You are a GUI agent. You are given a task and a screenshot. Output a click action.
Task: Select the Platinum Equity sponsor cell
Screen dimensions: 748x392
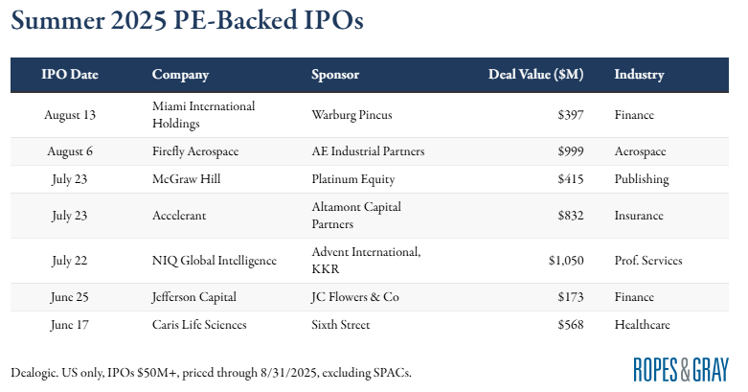click(352, 179)
